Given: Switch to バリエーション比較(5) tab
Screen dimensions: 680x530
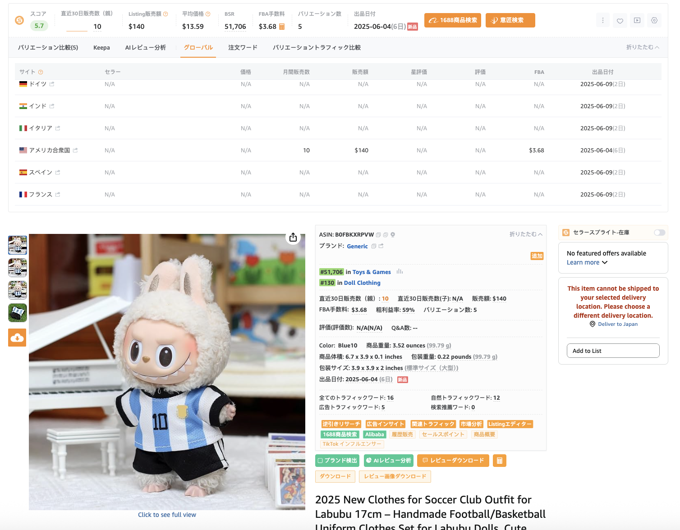Looking at the screenshot, I should click(48, 47).
